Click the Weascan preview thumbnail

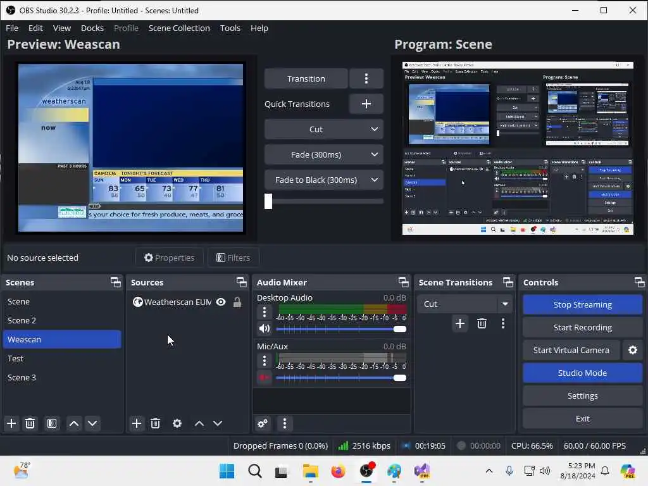click(x=130, y=147)
